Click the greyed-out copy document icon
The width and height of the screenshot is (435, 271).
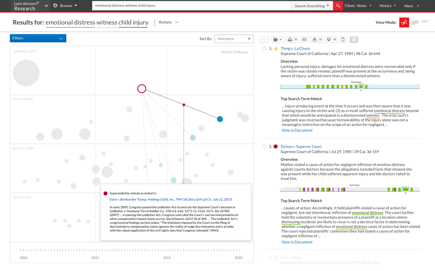point(354,39)
